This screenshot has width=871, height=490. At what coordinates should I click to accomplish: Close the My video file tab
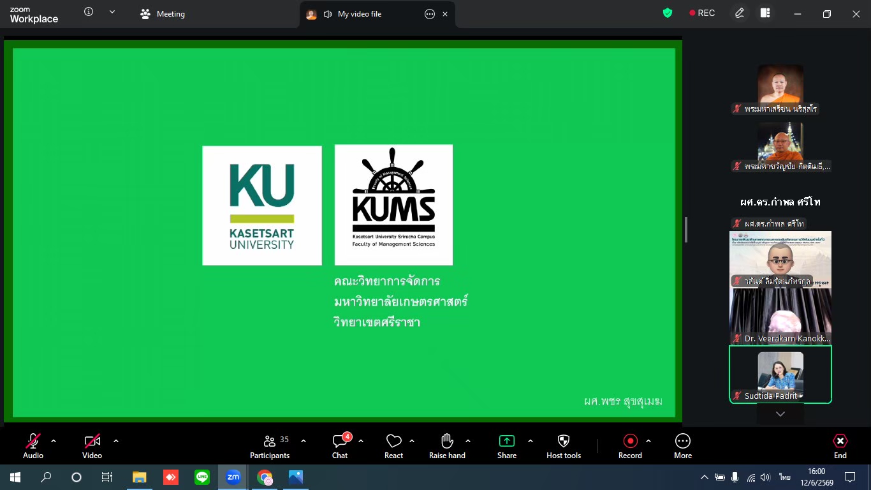click(445, 14)
